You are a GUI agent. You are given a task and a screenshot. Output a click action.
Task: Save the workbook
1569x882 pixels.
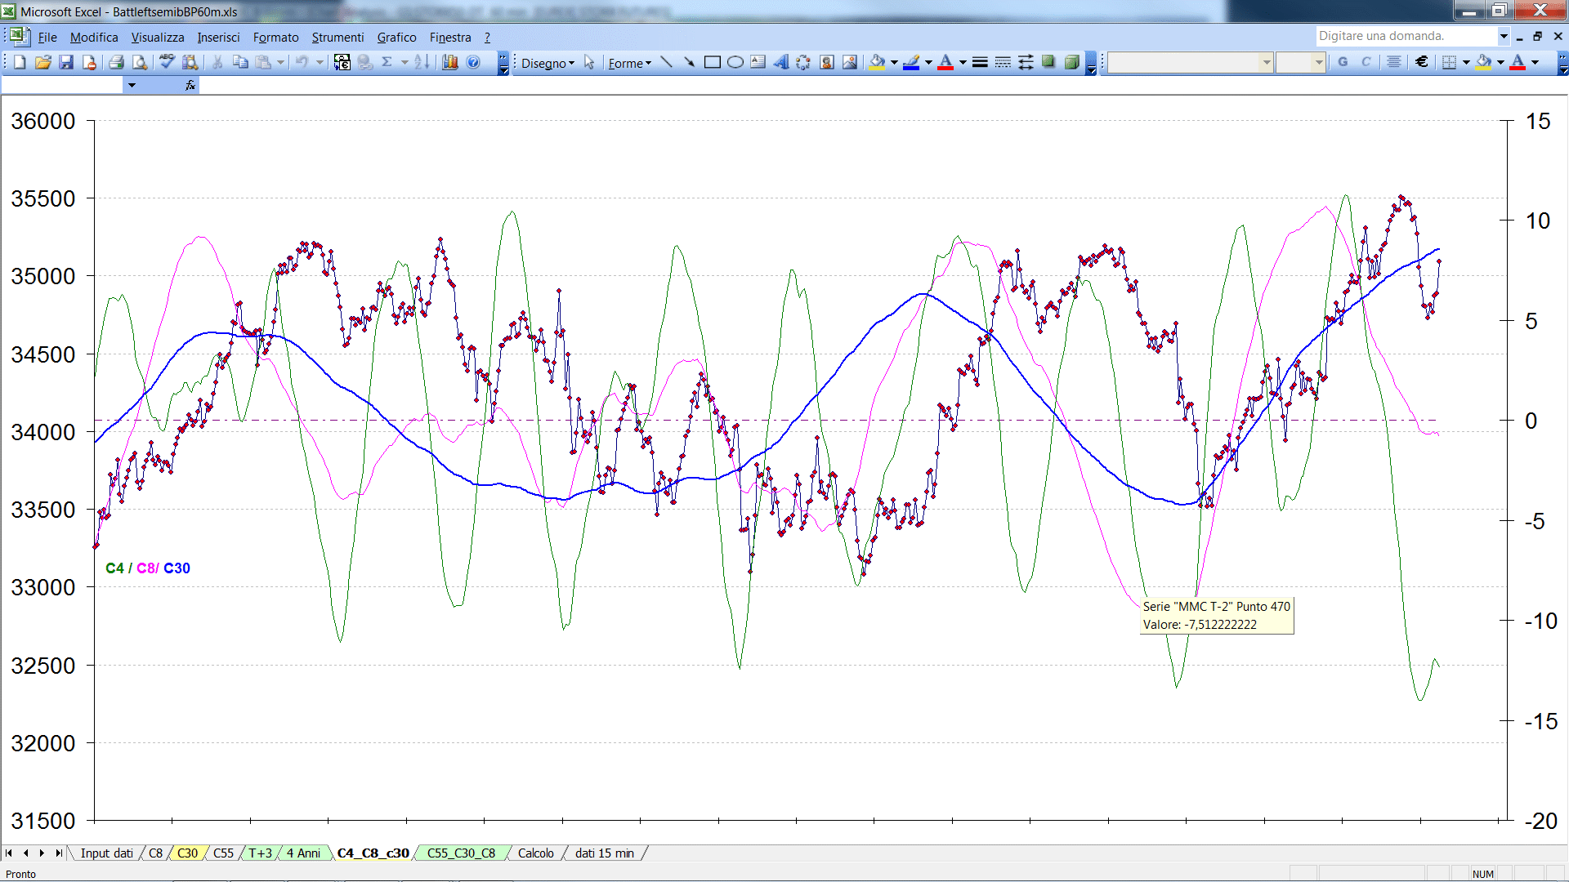(66, 62)
